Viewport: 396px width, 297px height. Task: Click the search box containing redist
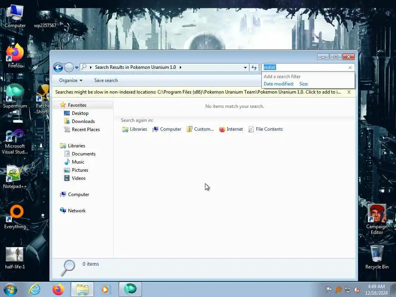305,67
